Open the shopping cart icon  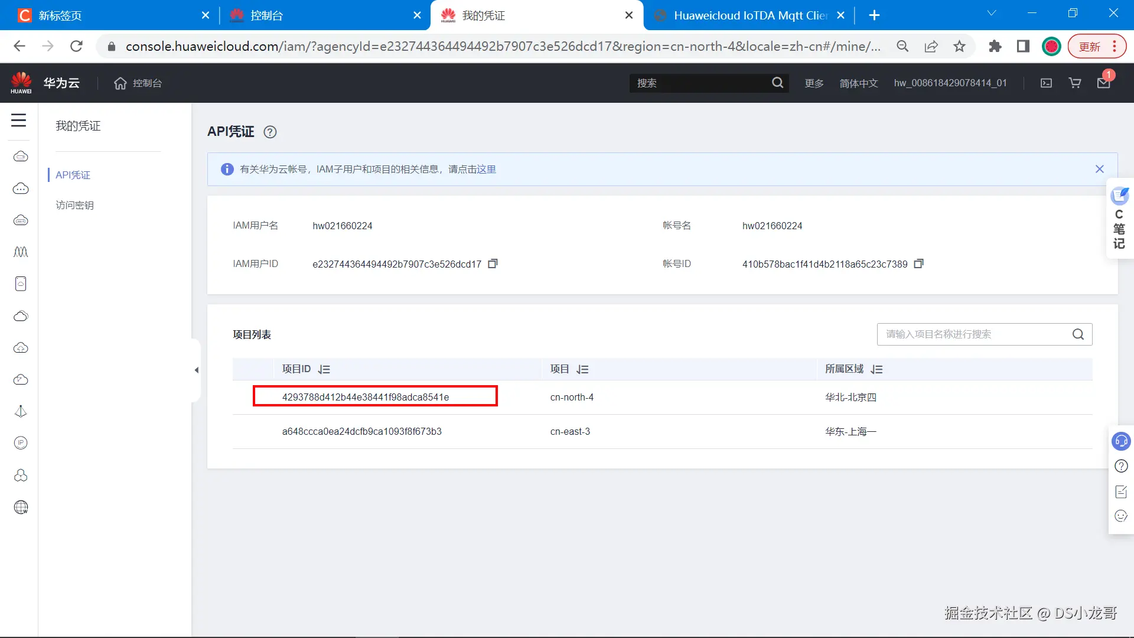point(1075,83)
